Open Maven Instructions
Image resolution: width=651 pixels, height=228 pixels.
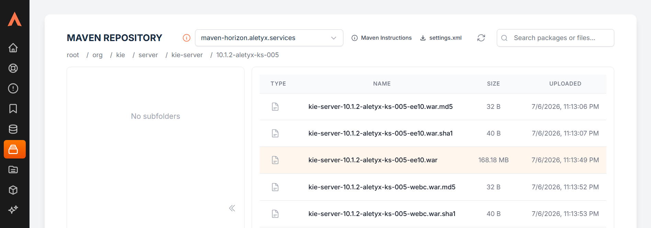point(381,38)
